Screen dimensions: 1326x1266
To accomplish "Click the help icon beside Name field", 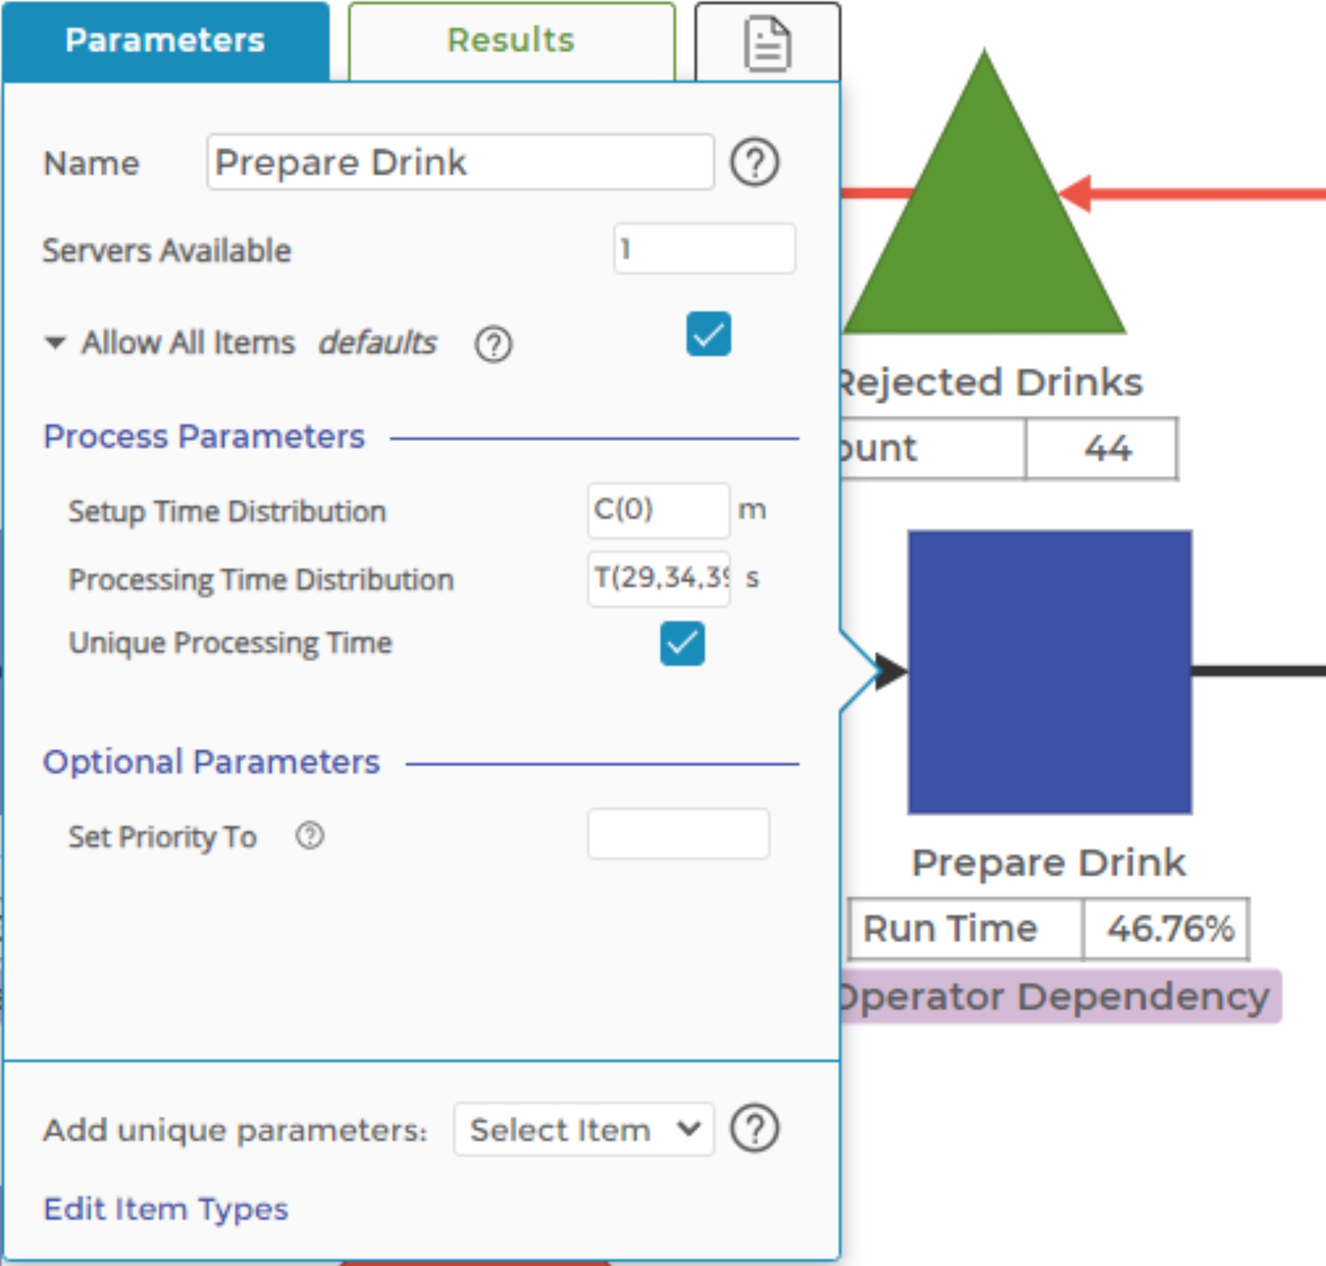I will tap(755, 163).
